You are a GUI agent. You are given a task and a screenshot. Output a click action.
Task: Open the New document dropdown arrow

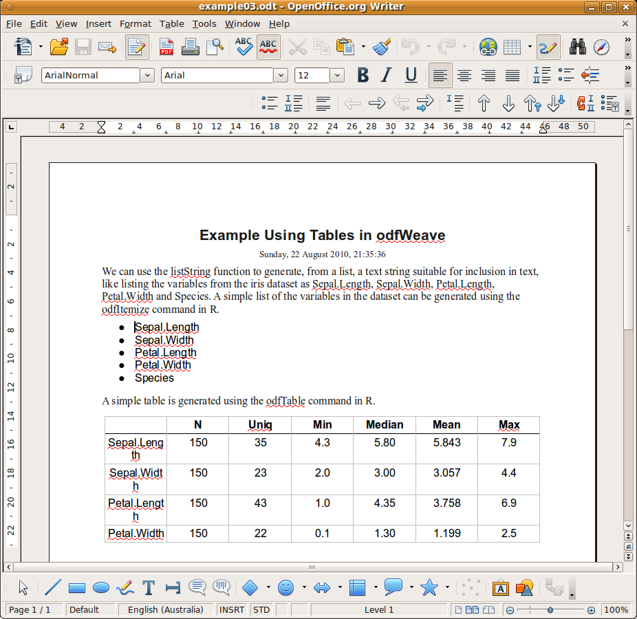[x=41, y=47]
